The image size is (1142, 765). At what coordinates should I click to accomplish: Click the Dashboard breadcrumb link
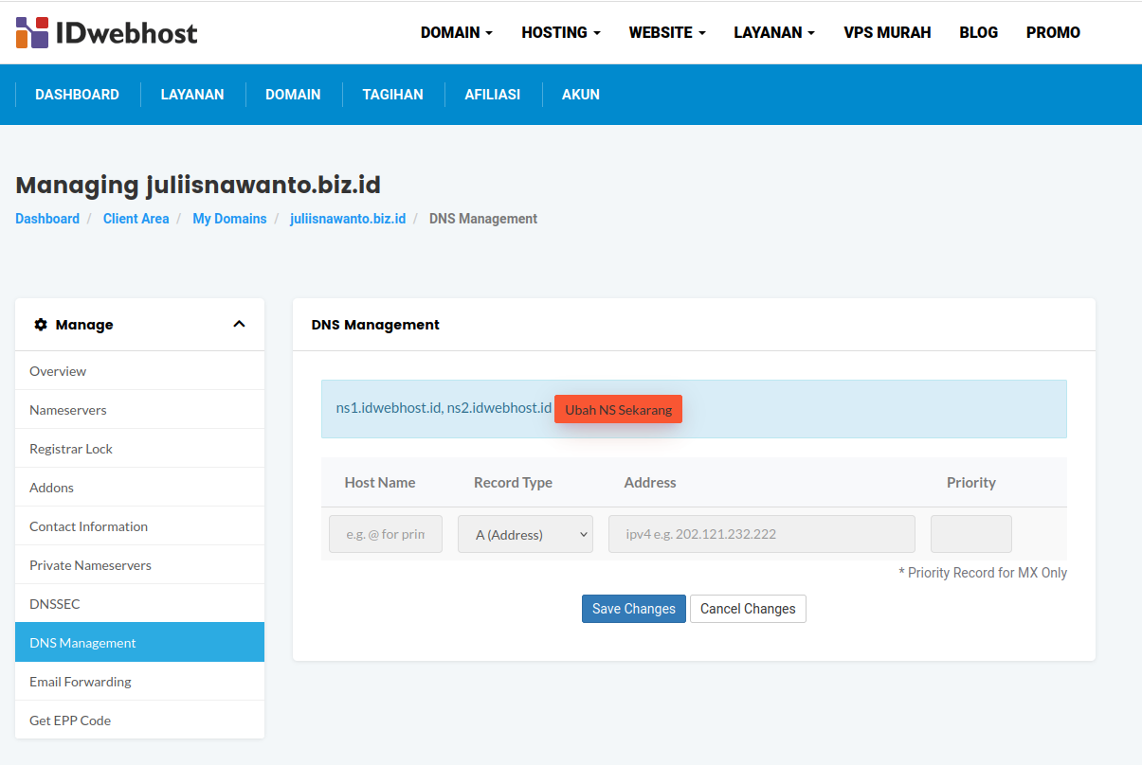[x=47, y=219]
